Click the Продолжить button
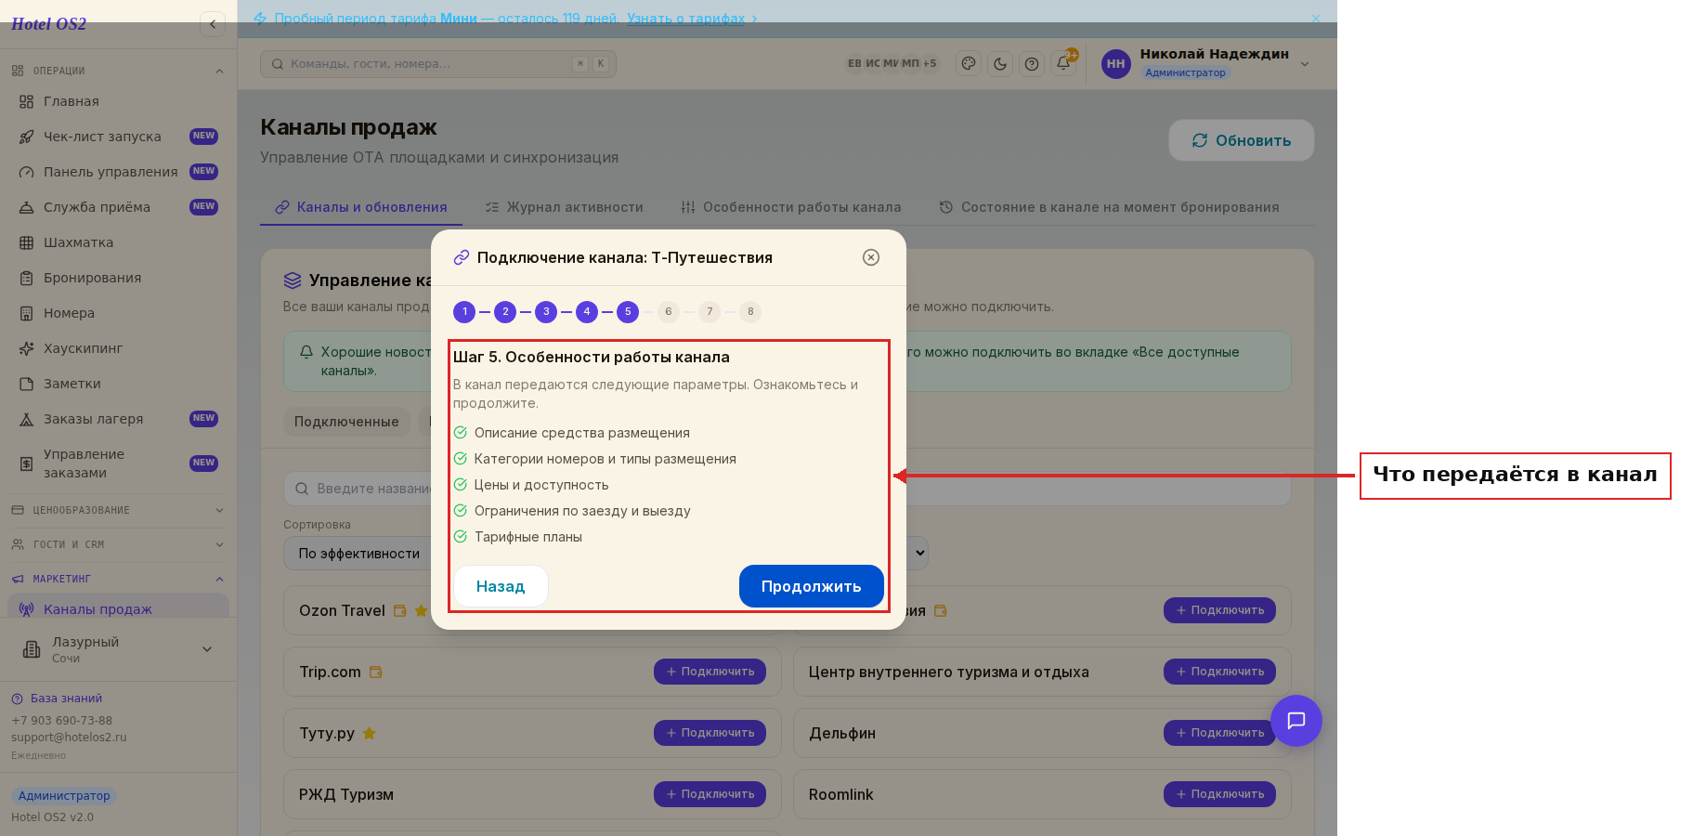 (x=812, y=586)
